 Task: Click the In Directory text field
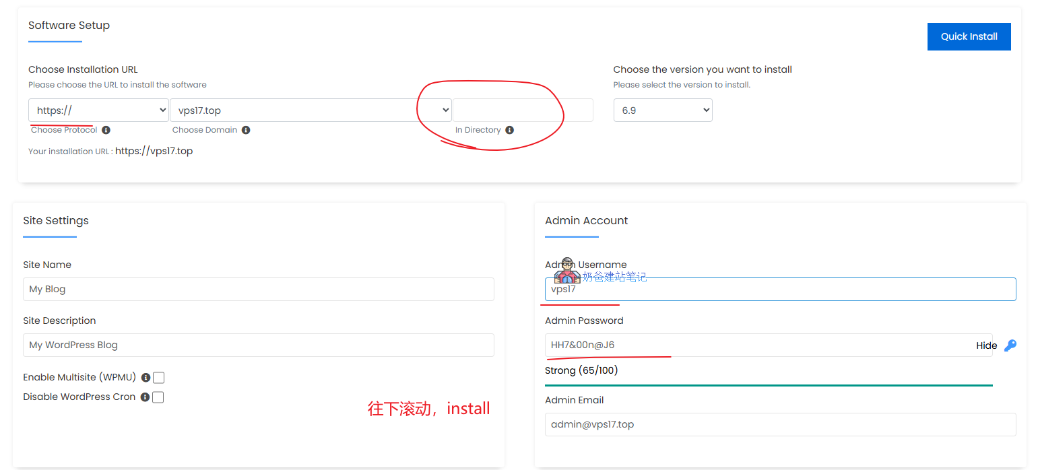pos(523,110)
